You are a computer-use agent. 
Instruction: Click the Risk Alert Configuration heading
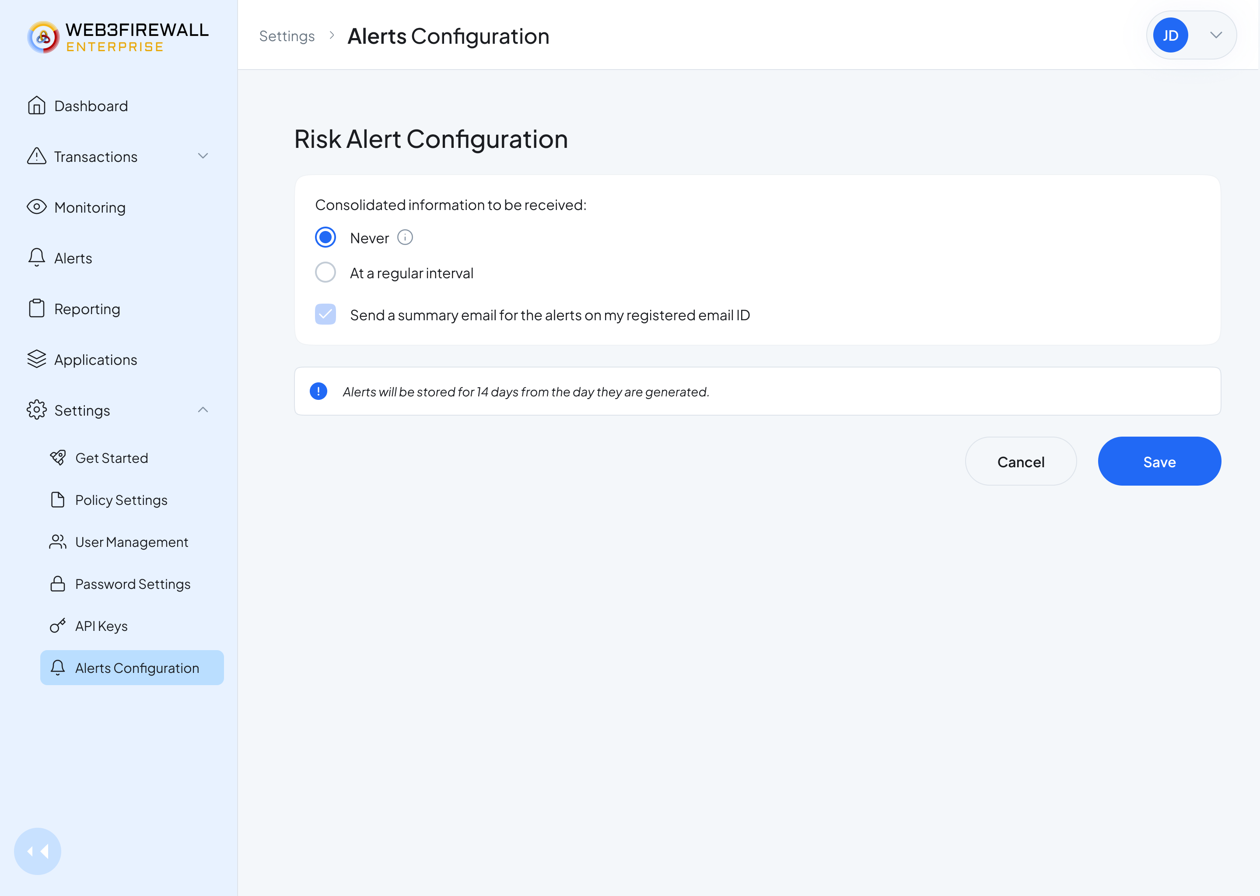[x=431, y=139]
